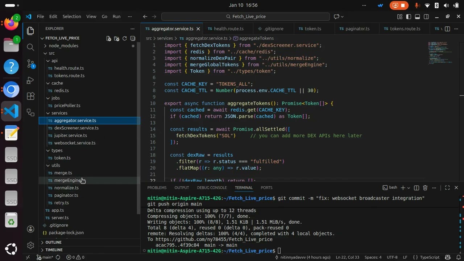Open Explorer views and more actions menu
The image size is (464, 261).
click(x=132, y=29)
